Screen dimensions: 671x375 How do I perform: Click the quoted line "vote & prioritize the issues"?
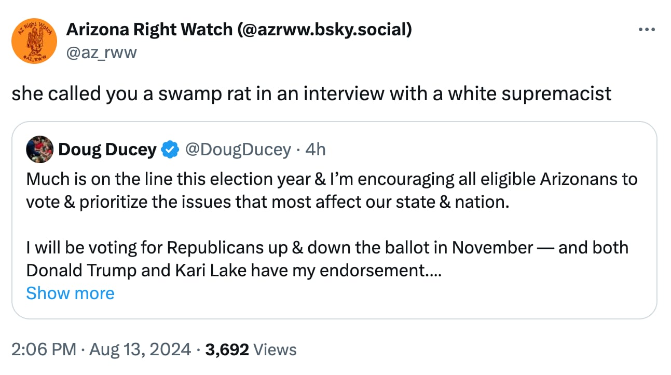(x=268, y=202)
